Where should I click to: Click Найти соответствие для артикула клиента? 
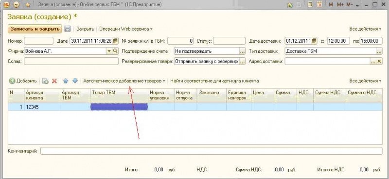214,81
